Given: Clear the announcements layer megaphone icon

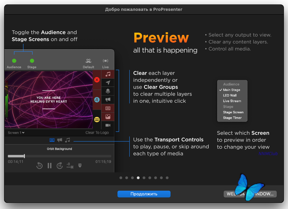Looking at the screenshot, I should 108,99.
